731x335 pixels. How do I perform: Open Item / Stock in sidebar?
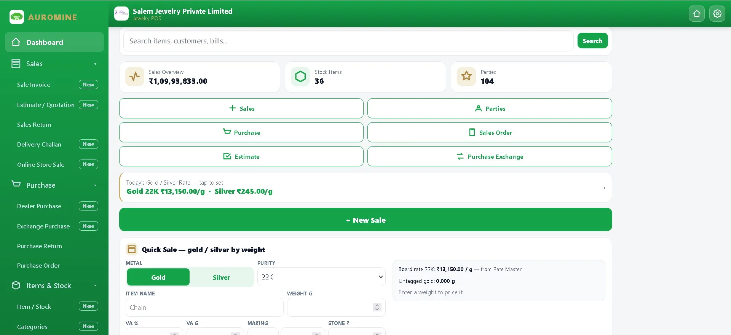pyautogui.click(x=34, y=306)
